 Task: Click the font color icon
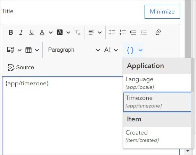pyautogui.click(x=42, y=32)
